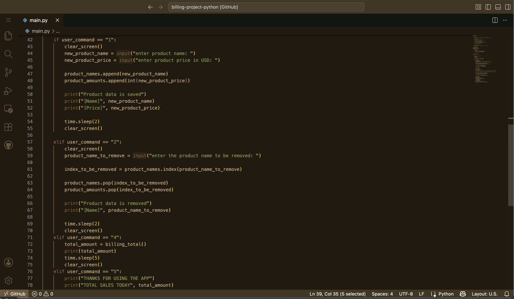Open the Accounts menu icon

point(8,262)
